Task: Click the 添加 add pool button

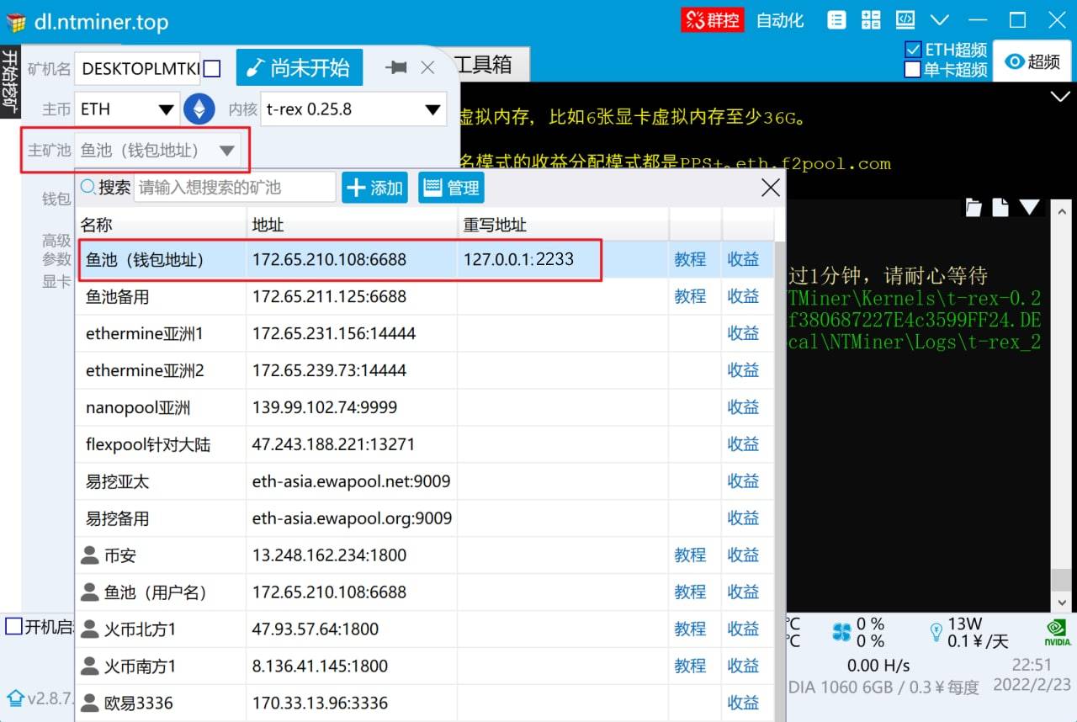Action: (375, 188)
